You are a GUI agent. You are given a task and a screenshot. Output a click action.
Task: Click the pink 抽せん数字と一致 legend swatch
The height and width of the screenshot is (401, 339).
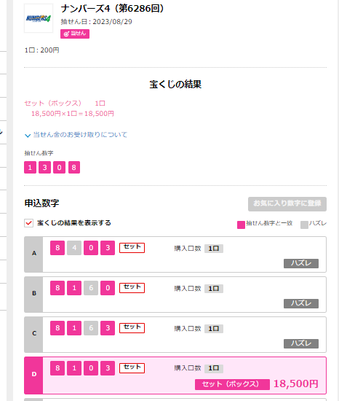point(241,225)
